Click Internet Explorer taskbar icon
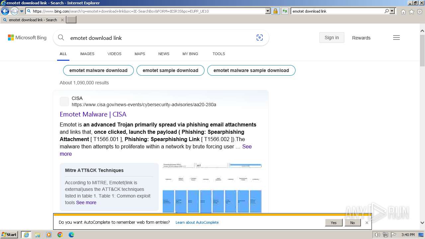The image size is (425, 239). tap(26, 235)
